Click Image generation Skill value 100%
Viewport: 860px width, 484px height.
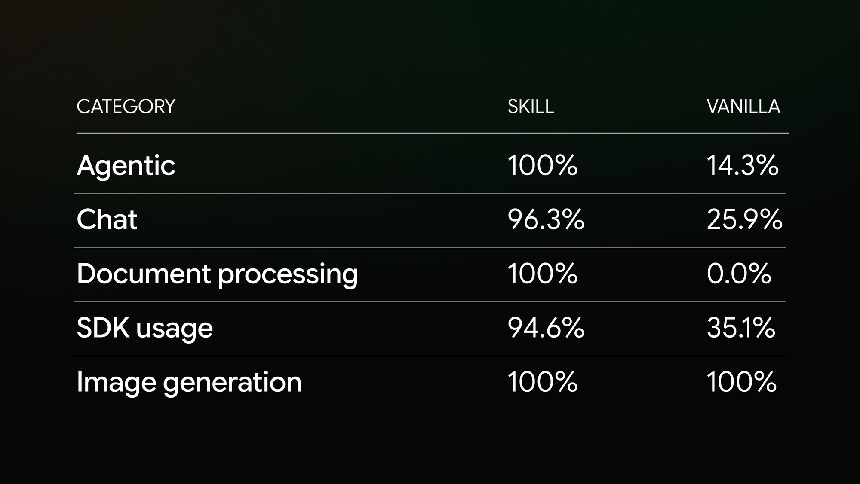point(543,382)
